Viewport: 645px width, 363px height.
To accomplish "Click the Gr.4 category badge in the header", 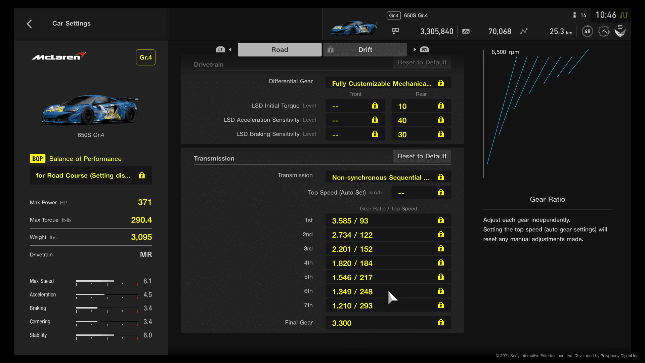I will tap(394, 15).
